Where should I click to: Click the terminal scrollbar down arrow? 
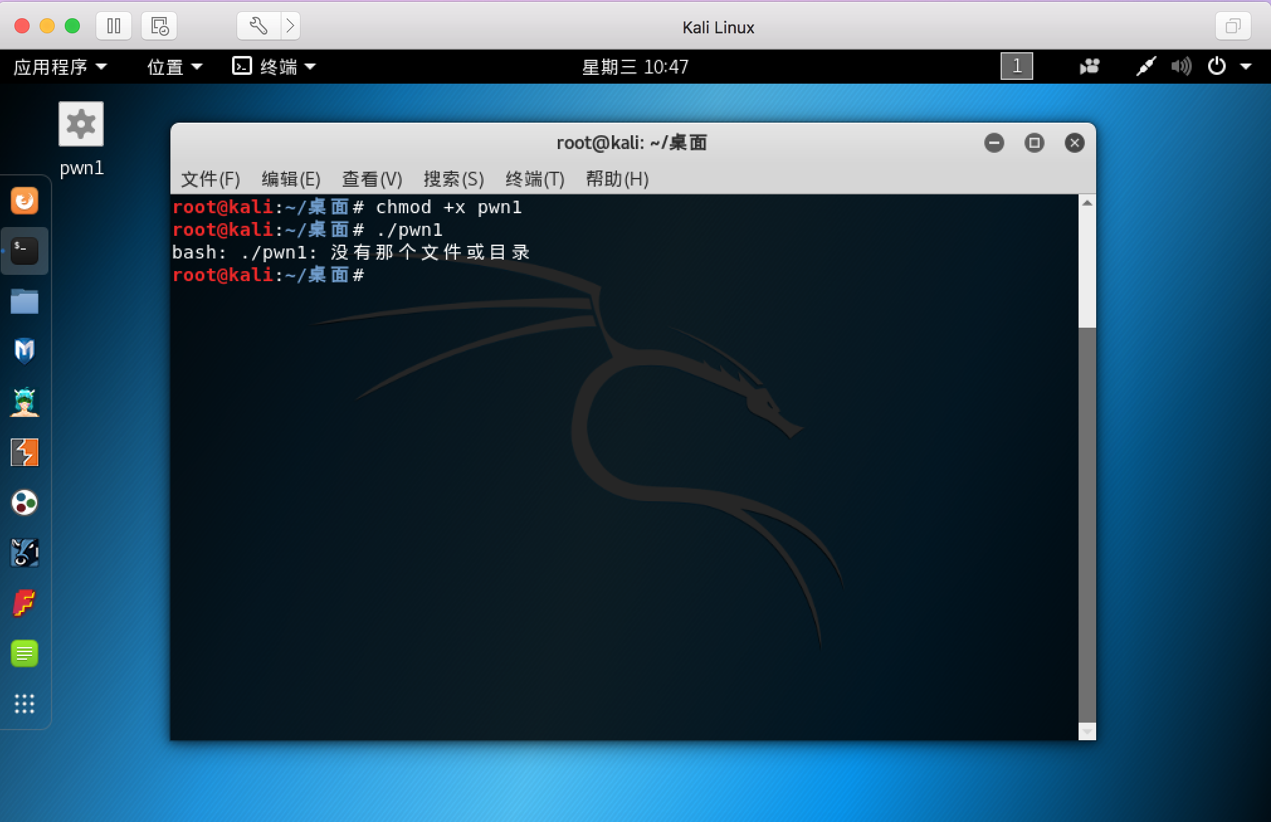click(x=1087, y=731)
